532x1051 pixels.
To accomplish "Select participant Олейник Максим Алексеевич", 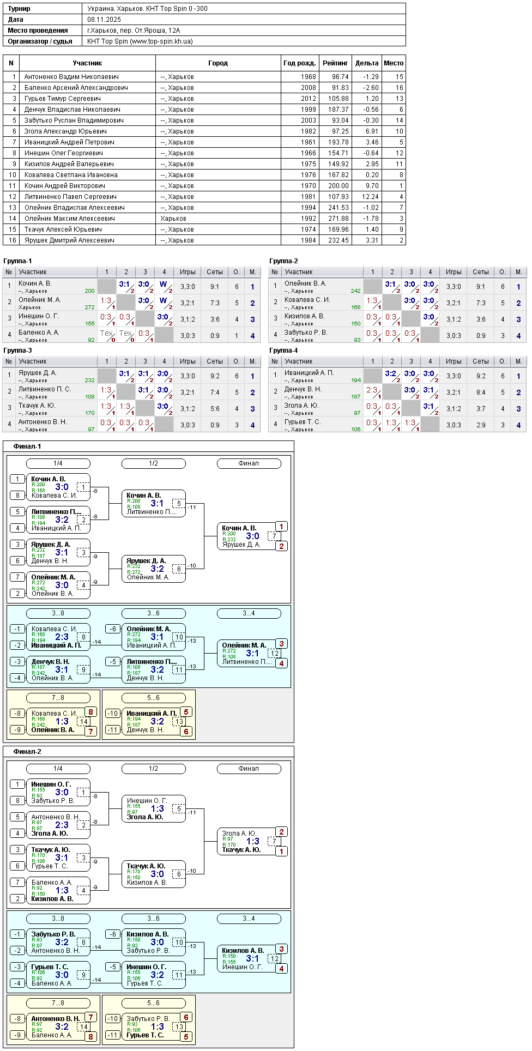I will click(x=70, y=219).
